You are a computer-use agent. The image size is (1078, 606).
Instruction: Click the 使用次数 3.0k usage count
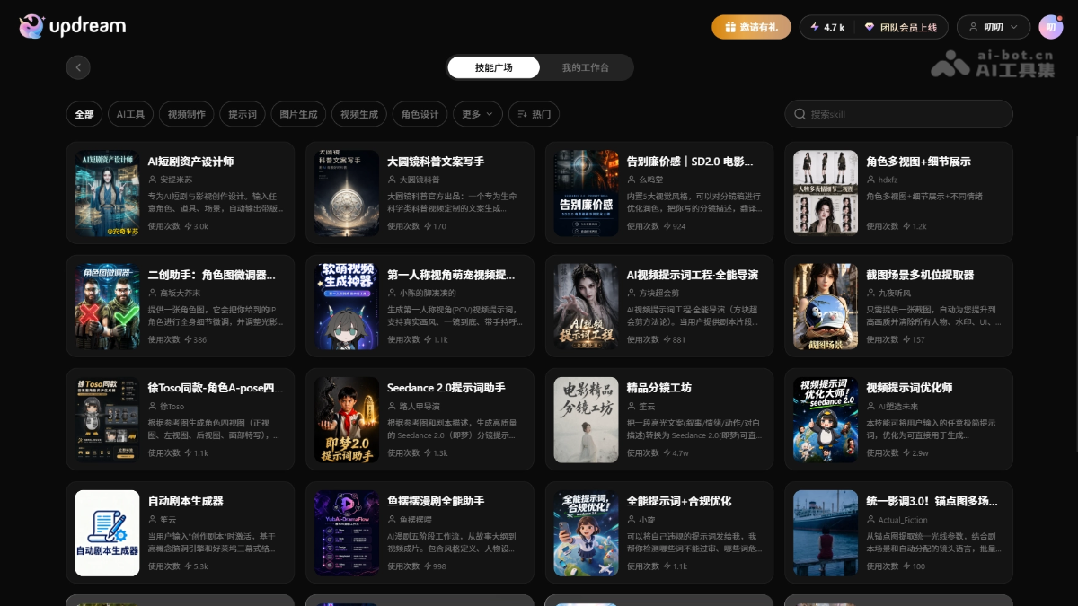178,226
